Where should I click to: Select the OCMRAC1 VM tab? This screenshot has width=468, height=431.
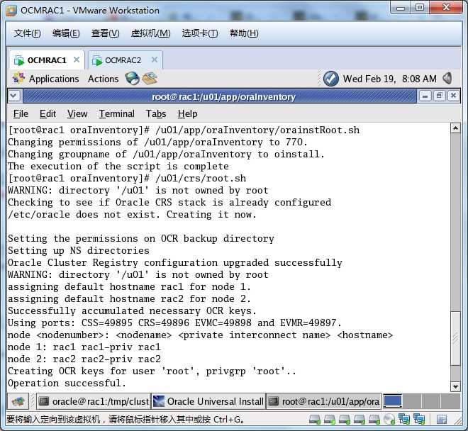(x=47, y=60)
